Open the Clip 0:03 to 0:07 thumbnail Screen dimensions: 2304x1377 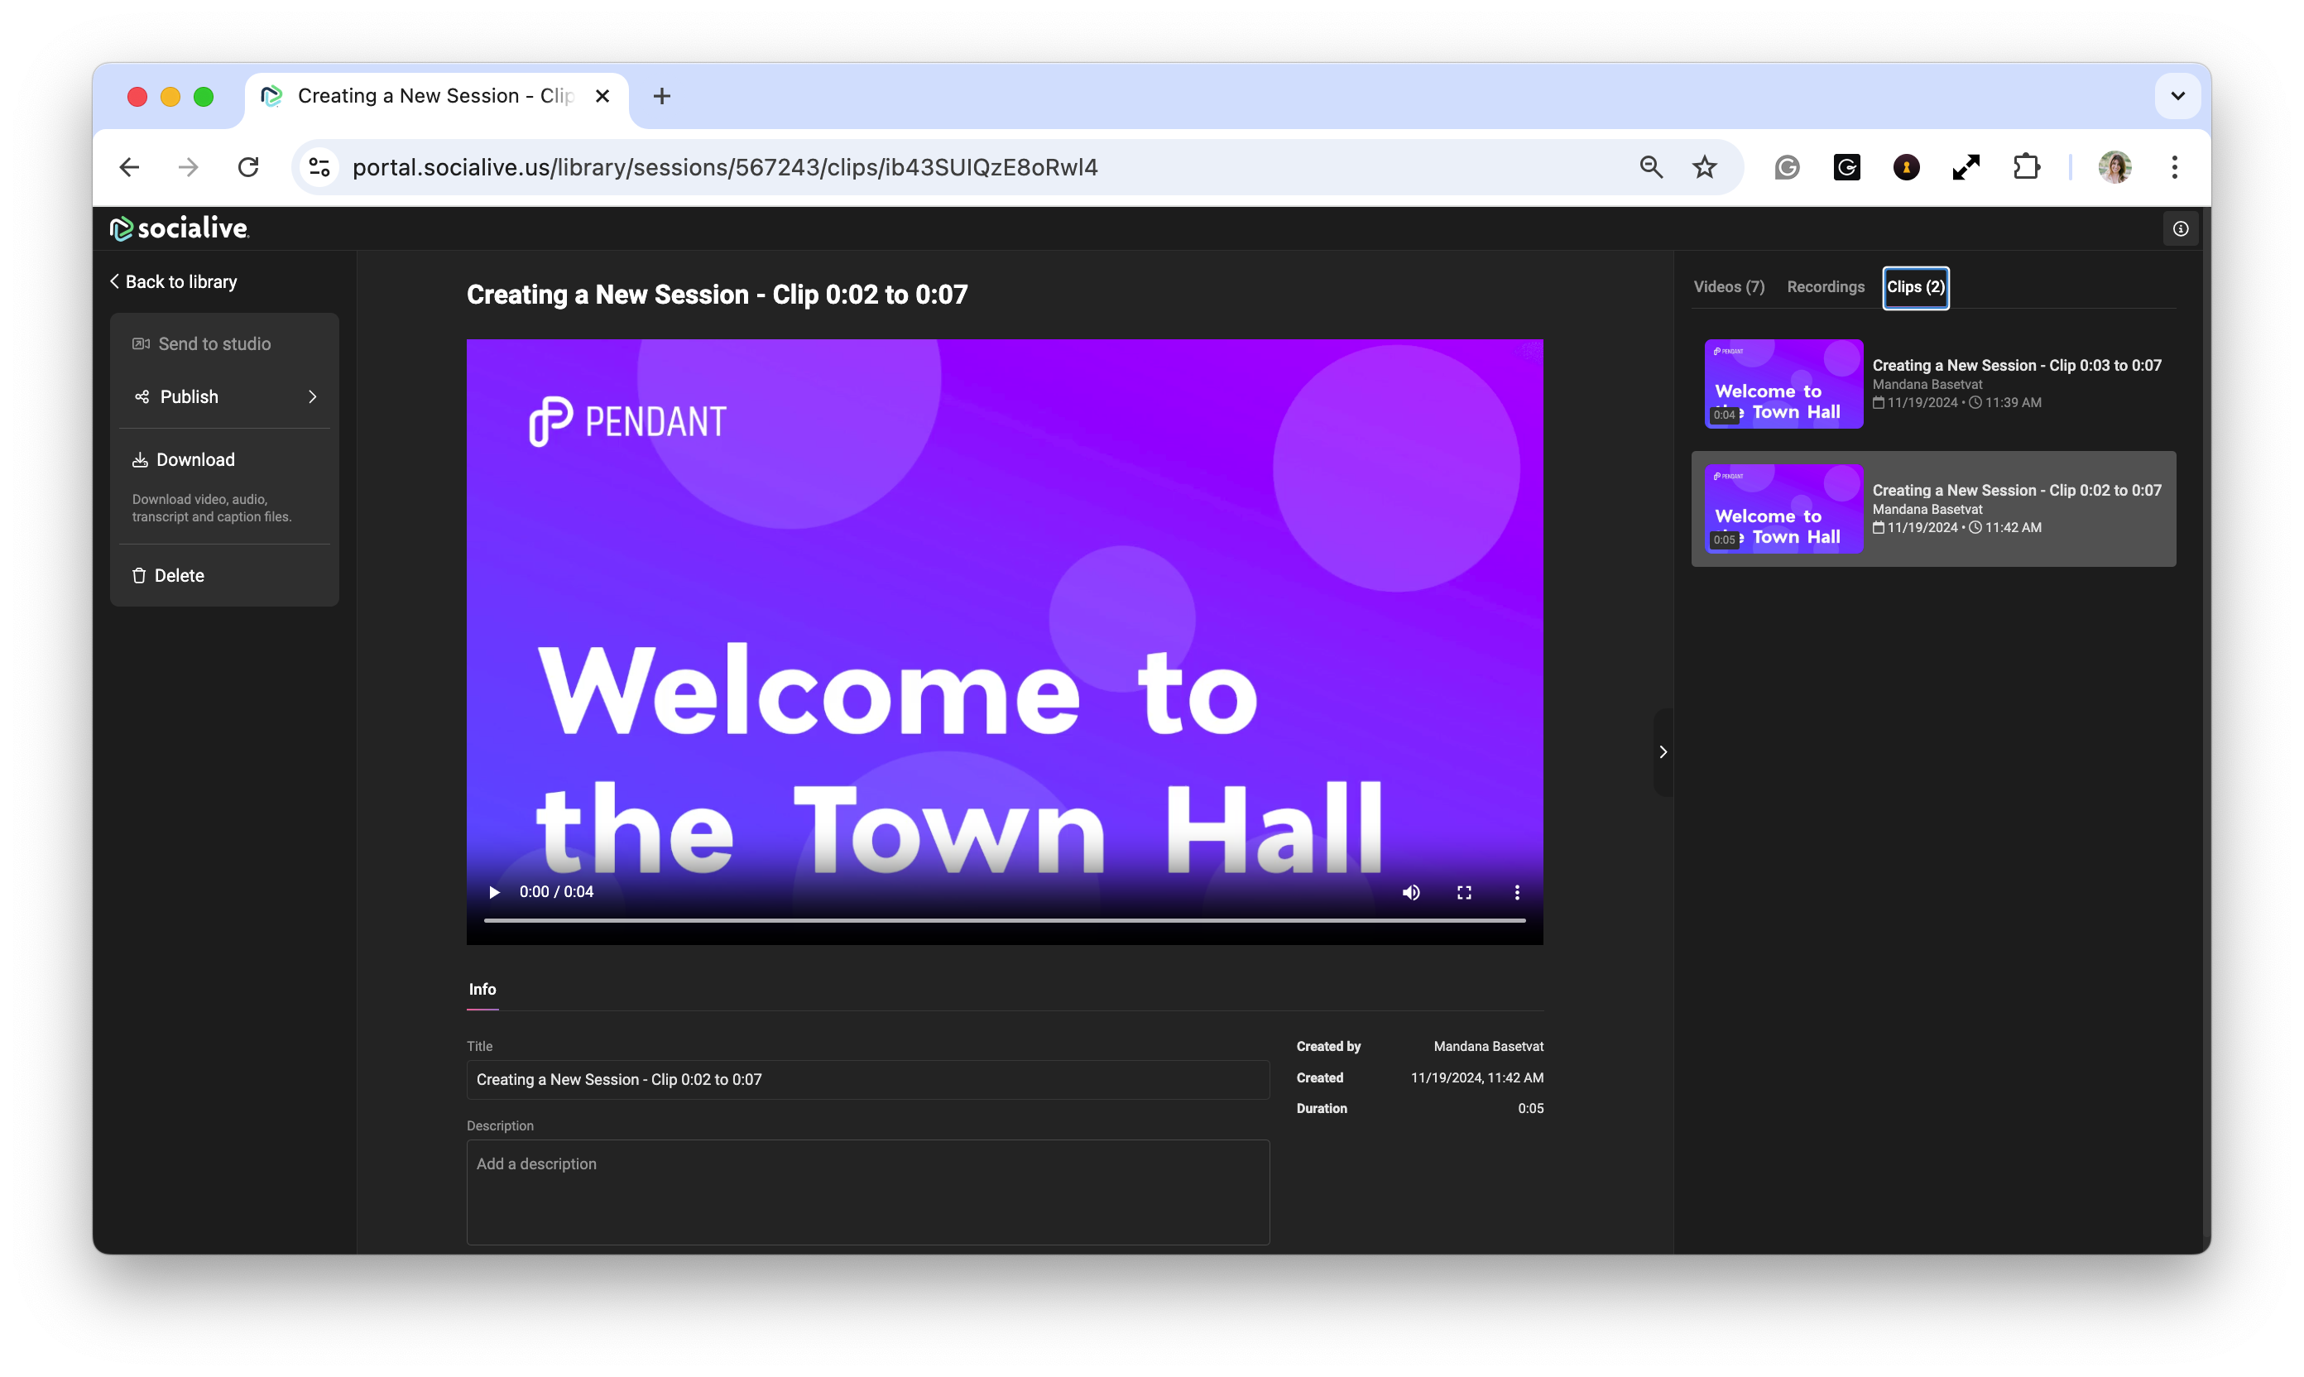point(1783,384)
